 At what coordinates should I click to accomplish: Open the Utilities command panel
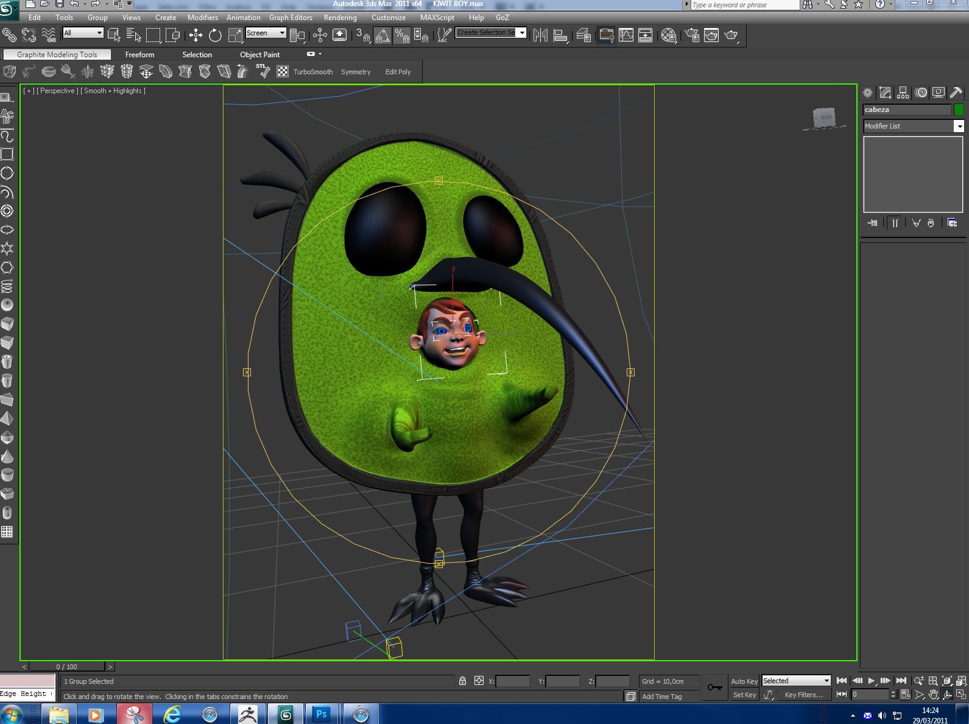(x=956, y=93)
